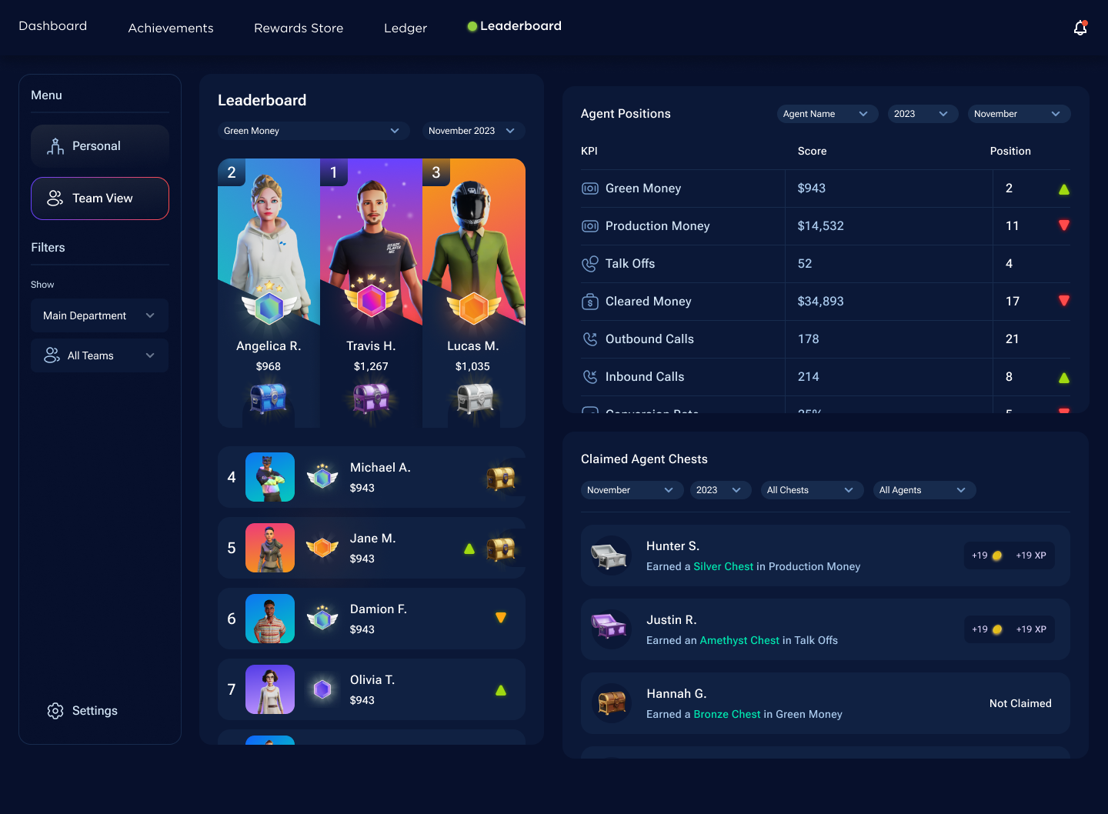The width and height of the screenshot is (1108, 814).
Task: Open the Agent Name dropdown
Action: pos(827,114)
